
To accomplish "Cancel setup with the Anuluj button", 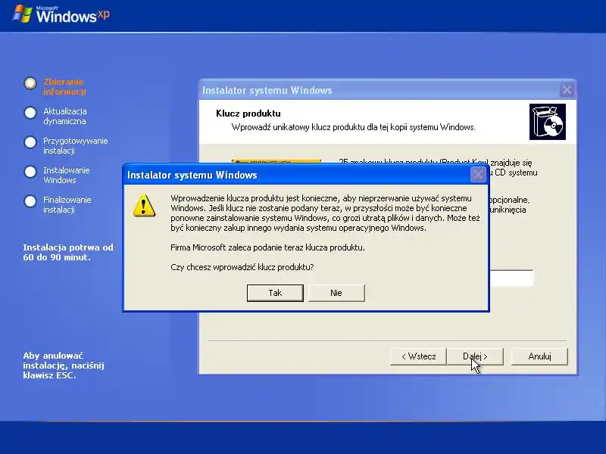I will pos(539,356).
